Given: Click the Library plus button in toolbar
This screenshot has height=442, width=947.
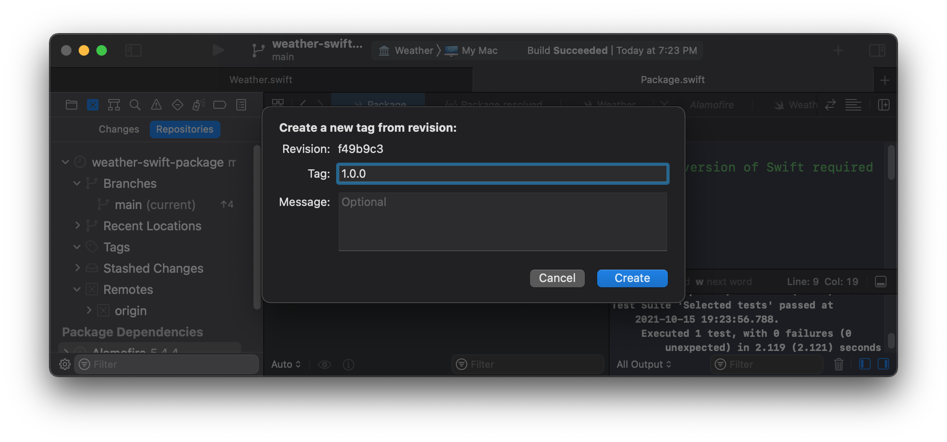Looking at the screenshot, I should (838, 50).
